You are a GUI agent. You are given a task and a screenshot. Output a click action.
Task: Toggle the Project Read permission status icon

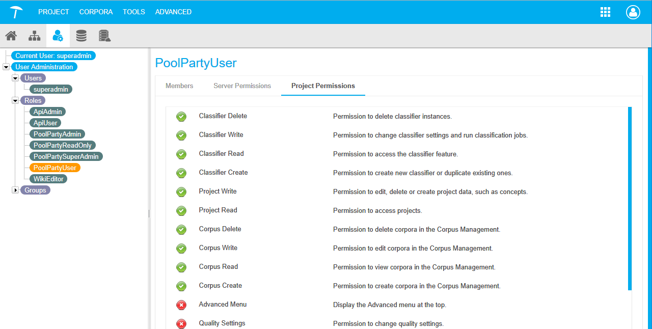click(181, 211)
